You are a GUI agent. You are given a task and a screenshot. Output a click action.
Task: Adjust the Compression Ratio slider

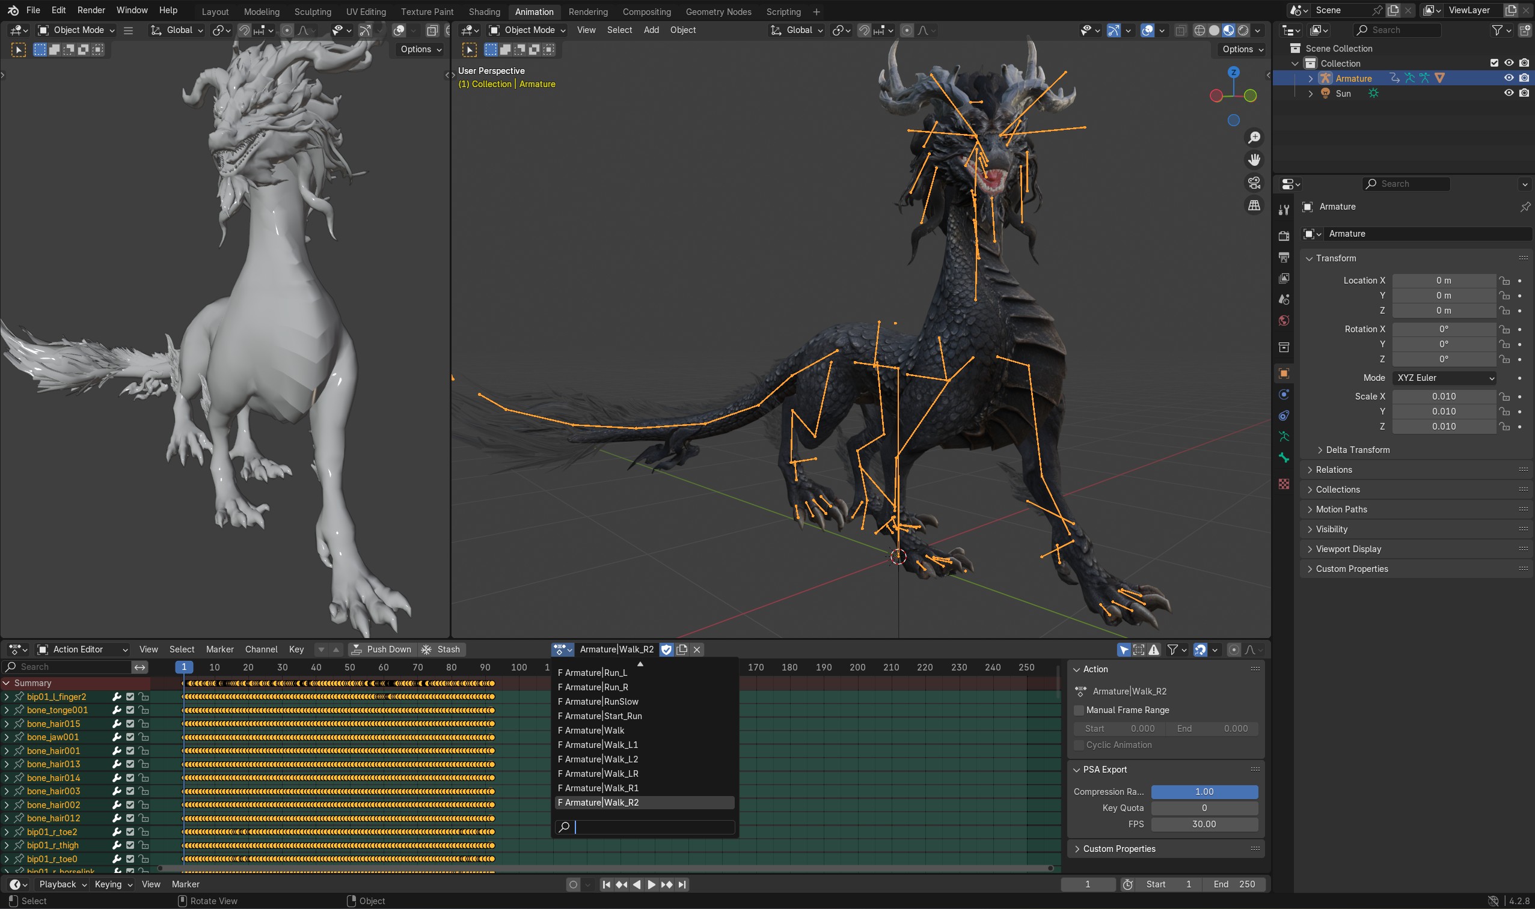1204,791
